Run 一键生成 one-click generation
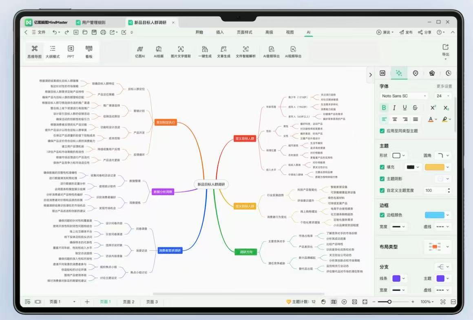473x320 pixels. point(205,52)
